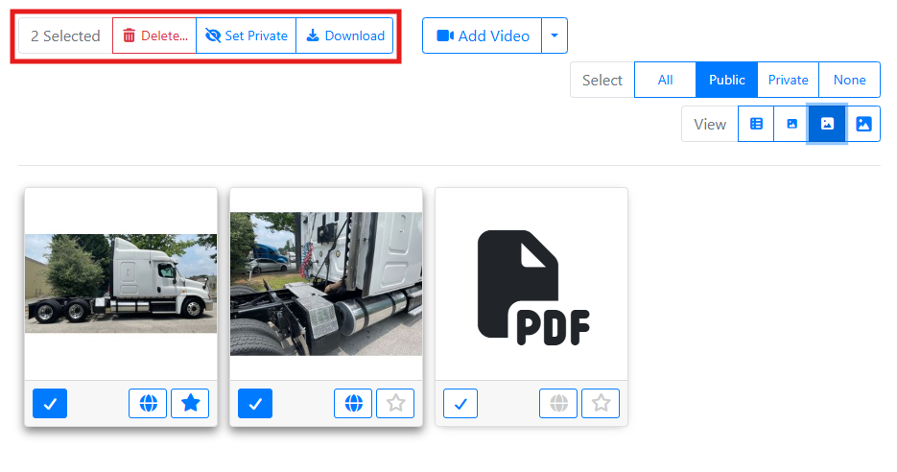Star the PDF file card
The width and height of the screenshot is (897, 472).
601,403
